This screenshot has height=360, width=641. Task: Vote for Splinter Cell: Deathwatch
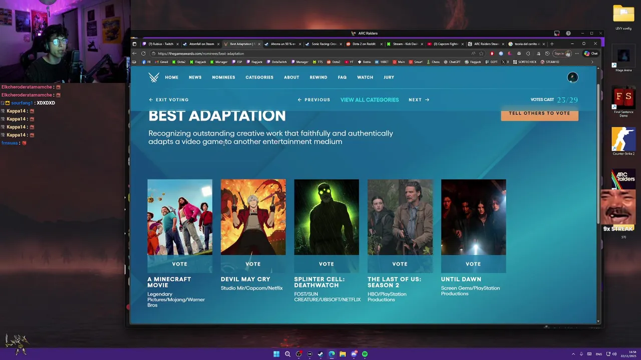[327, 264]
